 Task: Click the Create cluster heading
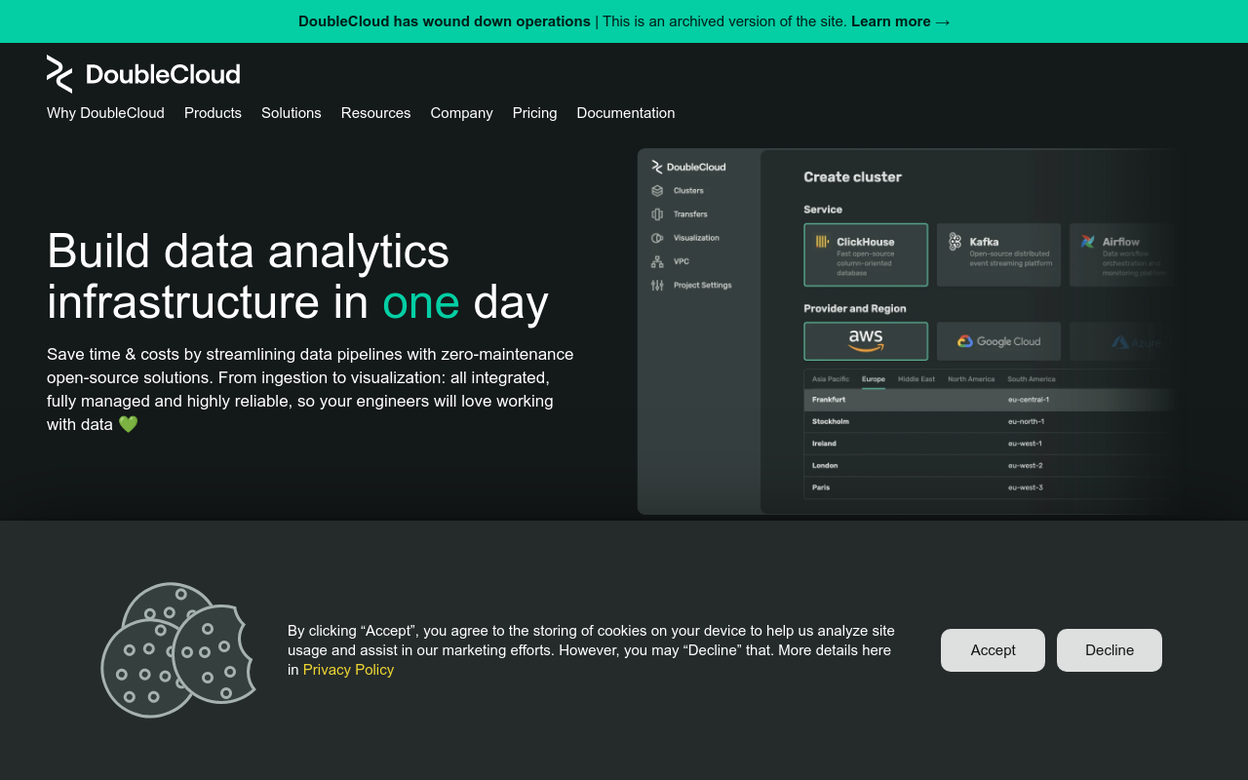click(x=852, y=177)
